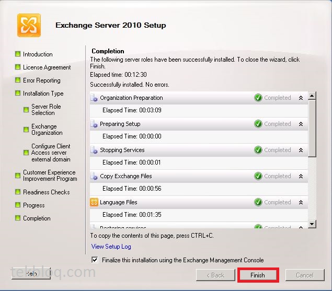Click the disabled Back button
This screenshot has height=291, width=332.
pyautogui.click(x=215, y=275)
